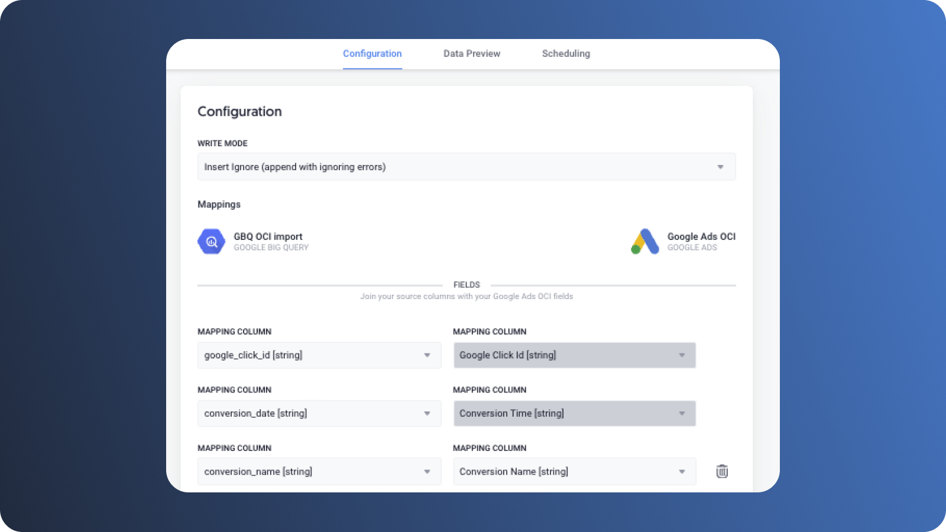
Task: Go to the Scheduling tab
Action: 566,54
